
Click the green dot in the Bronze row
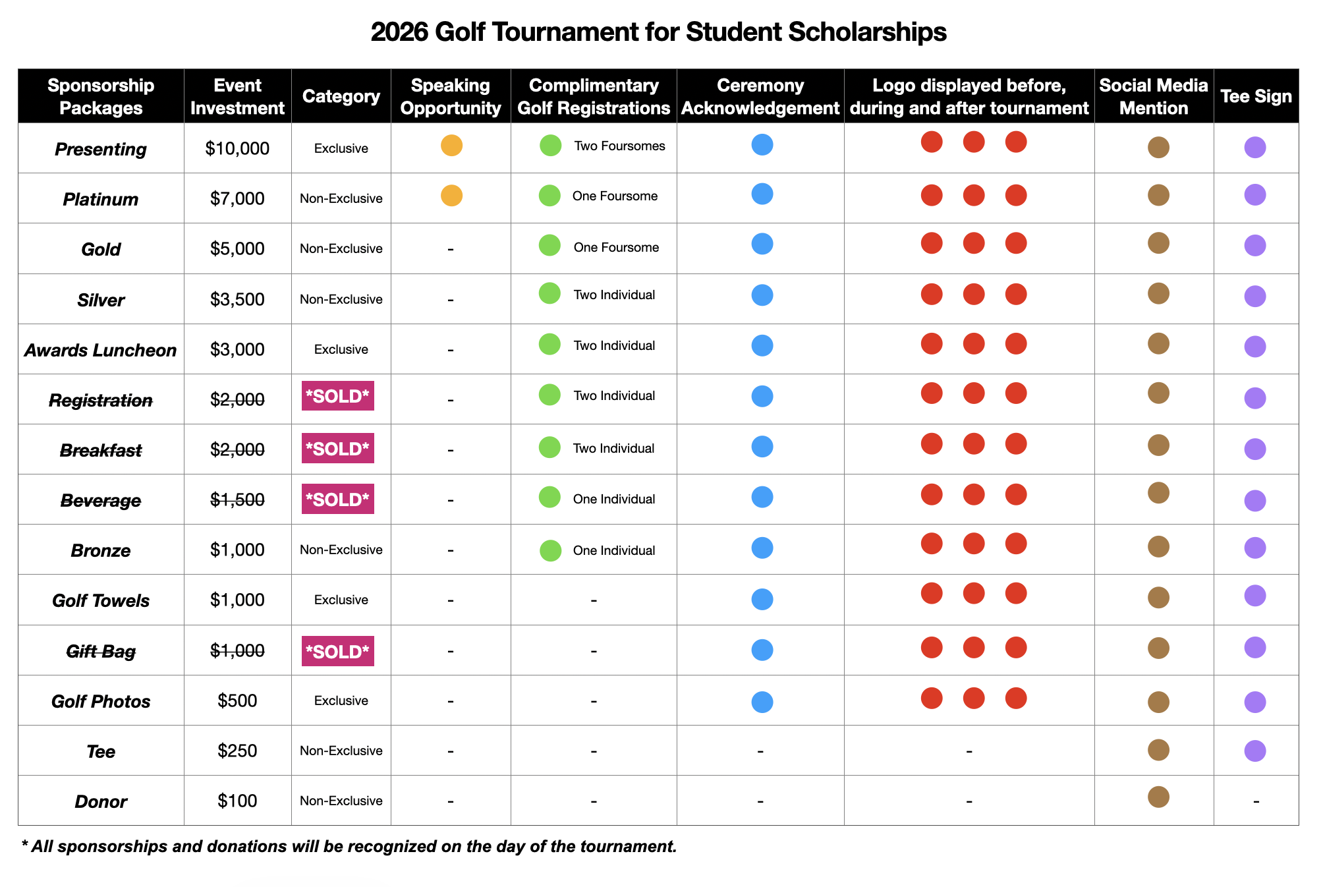coord(550,550)
